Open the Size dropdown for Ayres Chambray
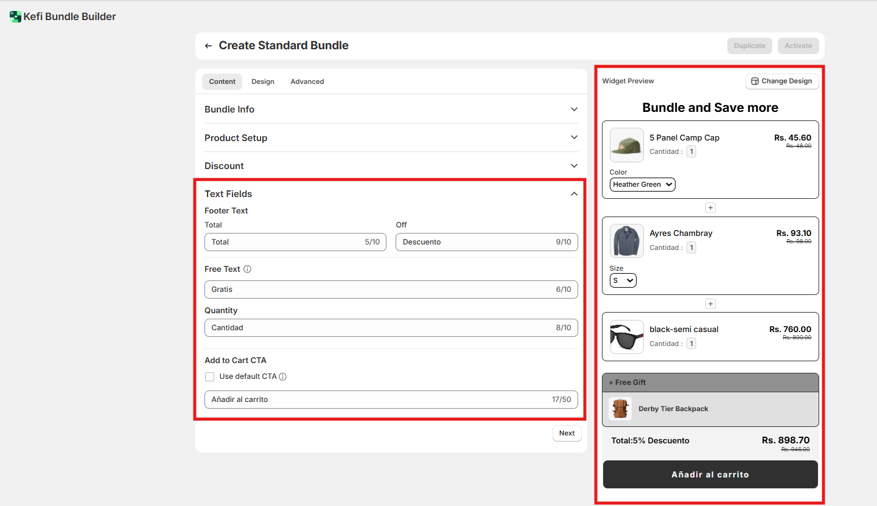 tap(623, 280)
